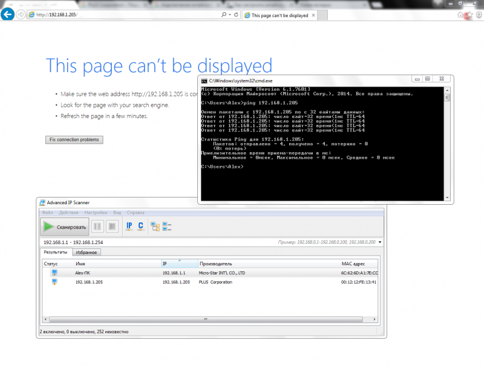Viewport: 484px width, 372px height.
Task: Start scan with the Сканировать button
Action: point(64,227)
